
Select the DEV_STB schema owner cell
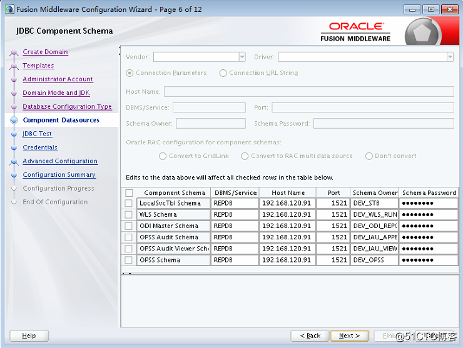(374, 203)
